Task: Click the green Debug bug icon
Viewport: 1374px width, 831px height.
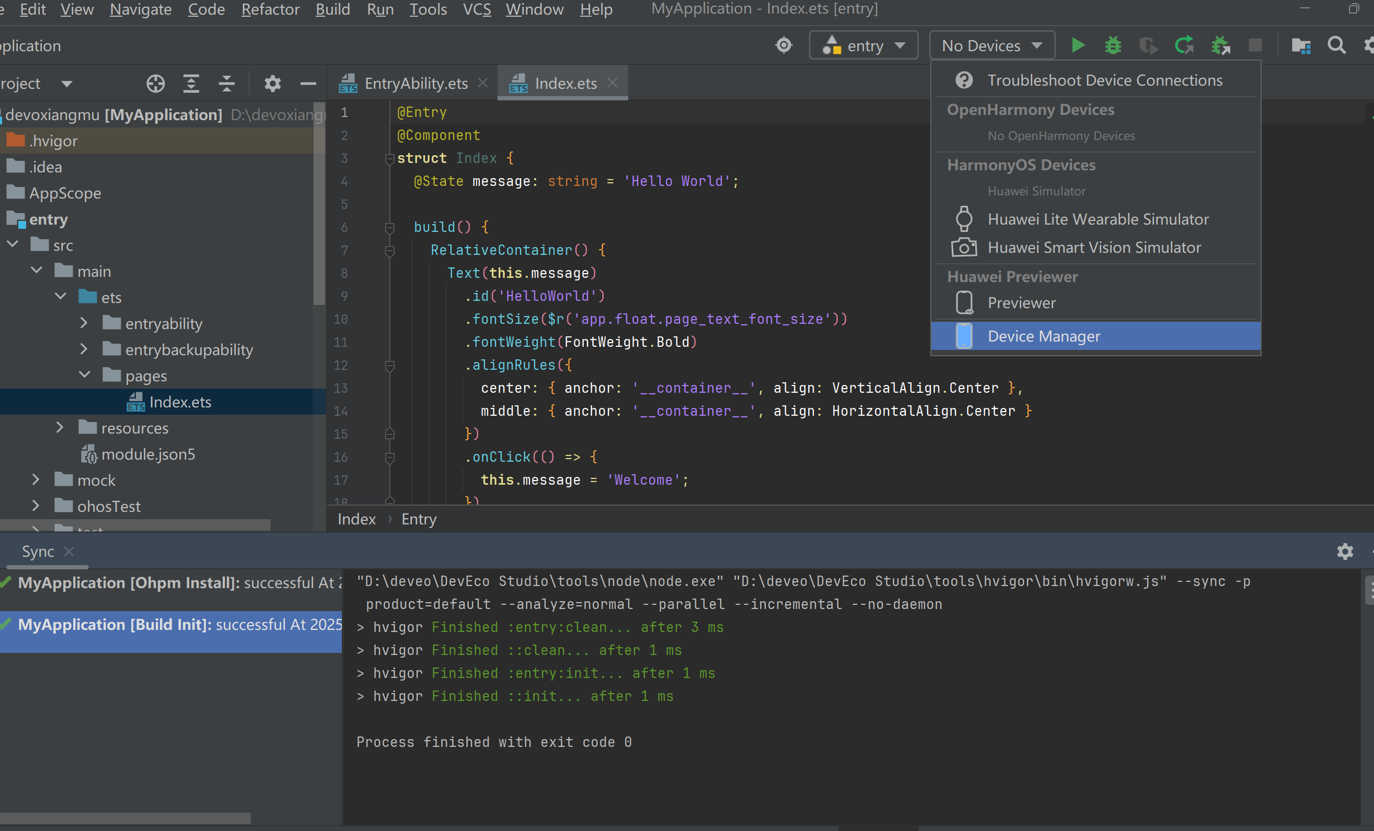Action: click(x=1113, y=45)
